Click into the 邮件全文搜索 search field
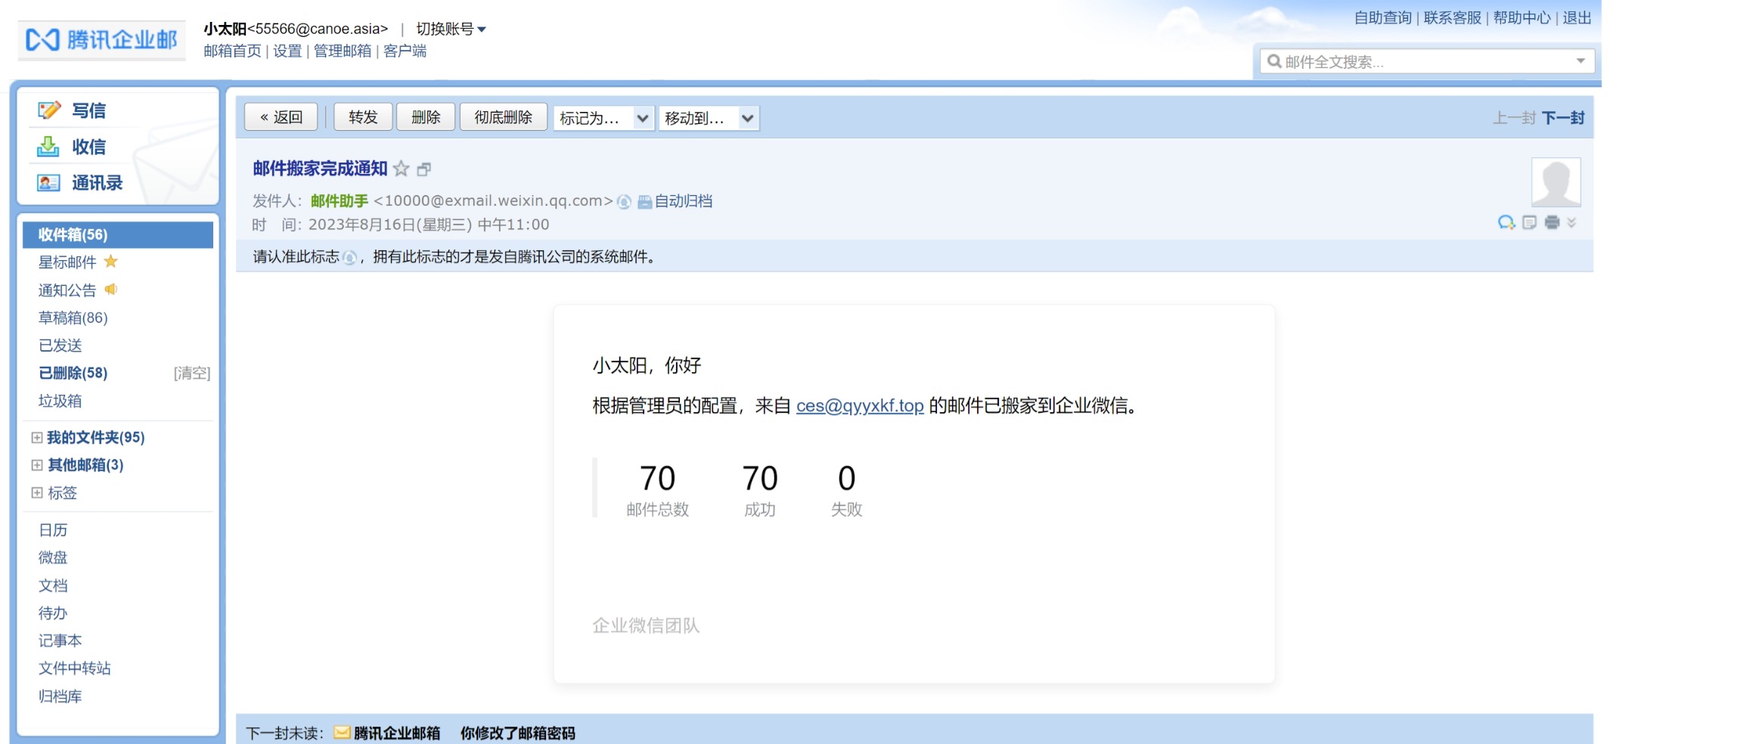The image size is (1762, 744). pyautogui.click(x=1427, y=61)
